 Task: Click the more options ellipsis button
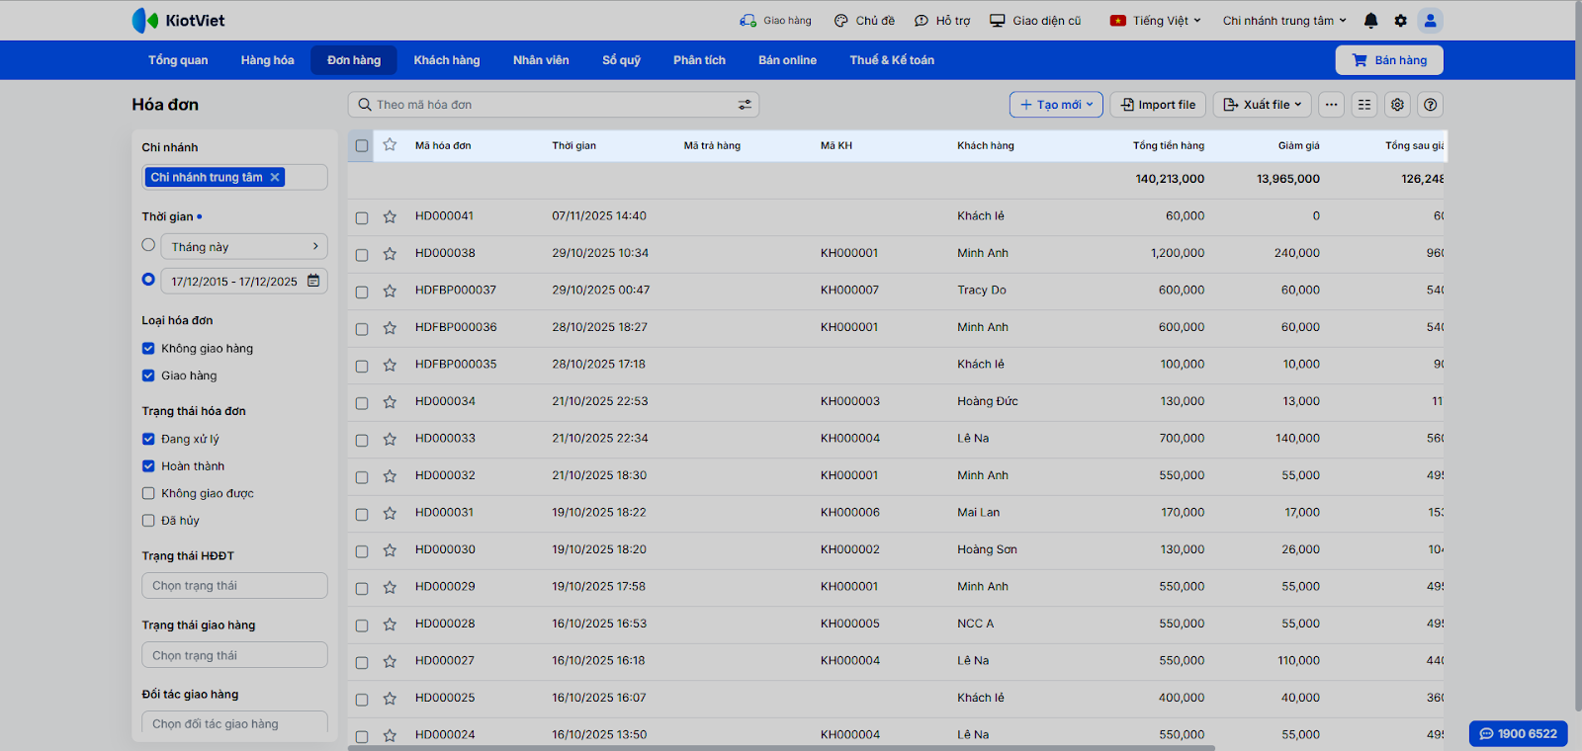(1331, 105)
